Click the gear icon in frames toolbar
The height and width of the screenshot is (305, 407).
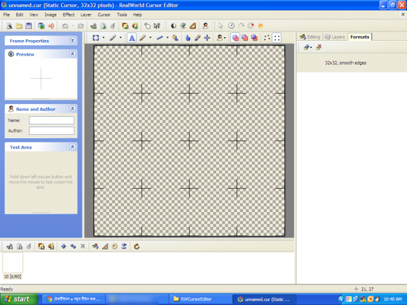[115, 246]
